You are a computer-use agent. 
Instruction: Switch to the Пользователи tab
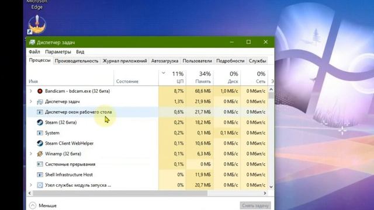198,61
